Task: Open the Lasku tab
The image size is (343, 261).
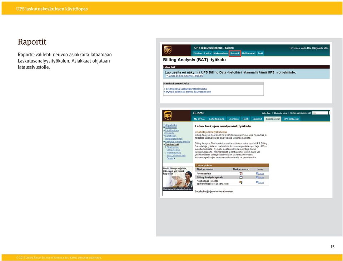Action: coord(207,53)
